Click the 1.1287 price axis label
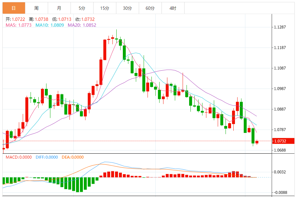The height and width of the screenshot is (197, 298). click(280, 27)
